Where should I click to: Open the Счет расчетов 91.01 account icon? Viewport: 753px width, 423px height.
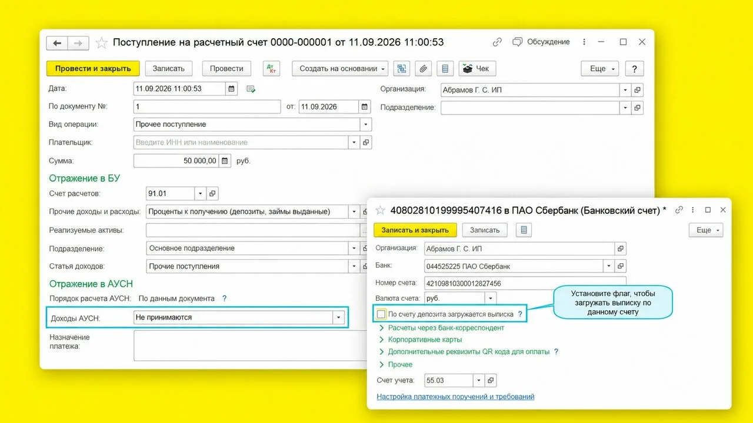212,193
